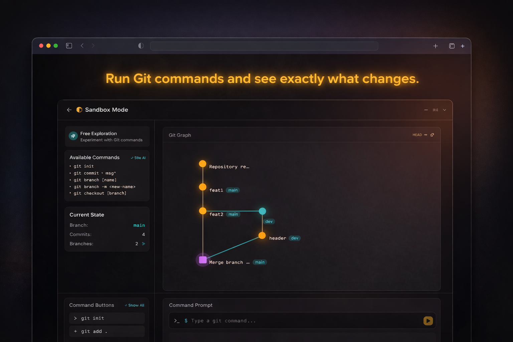The width and height of the screenshot is (513, 342).
Task: Select the feat1 commit node
Action: pos(202,187)
